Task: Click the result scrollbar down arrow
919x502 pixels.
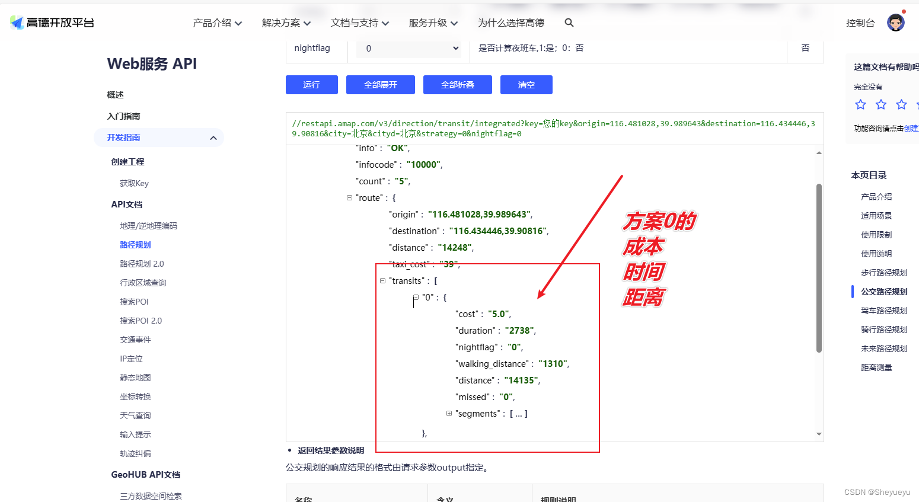Action: (819, 434)
